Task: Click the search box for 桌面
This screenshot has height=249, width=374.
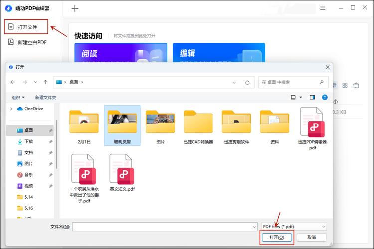Action: (293, 82)
